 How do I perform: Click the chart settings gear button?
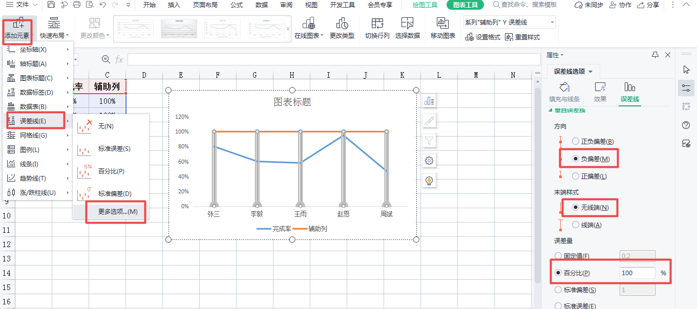[429, 161]
